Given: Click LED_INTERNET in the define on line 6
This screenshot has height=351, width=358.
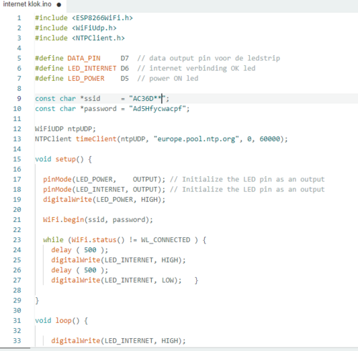Looking at the screenshot, I should click(x=92, y=68).
